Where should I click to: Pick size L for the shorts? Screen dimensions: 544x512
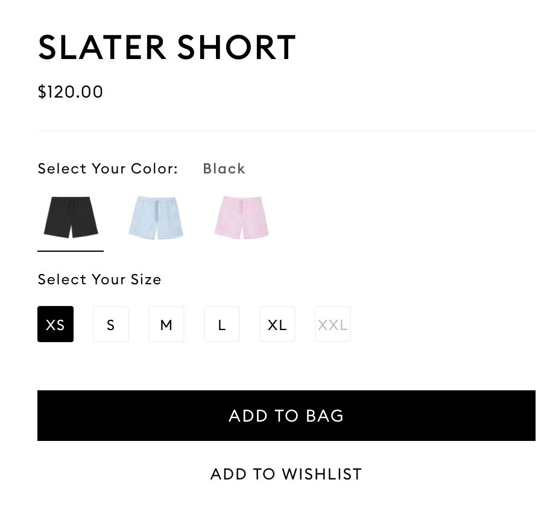click(x=222, y=324)
